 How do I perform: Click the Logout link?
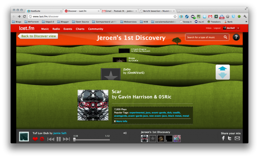click(217, 28)
